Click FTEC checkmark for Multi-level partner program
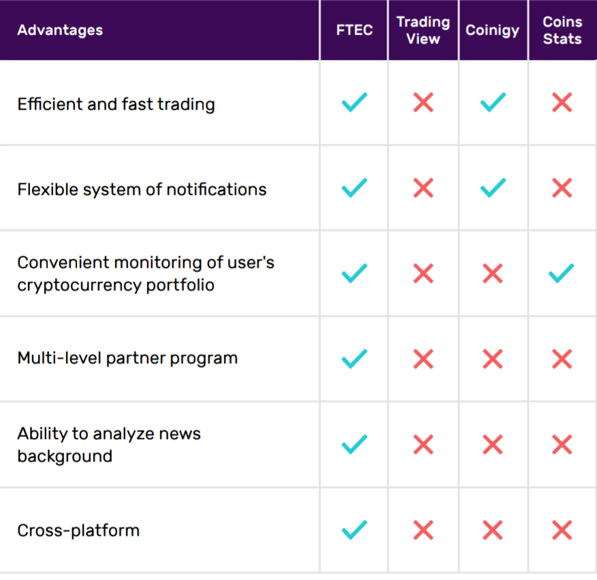The image size is (597, 580). click(x=354, y=358)
